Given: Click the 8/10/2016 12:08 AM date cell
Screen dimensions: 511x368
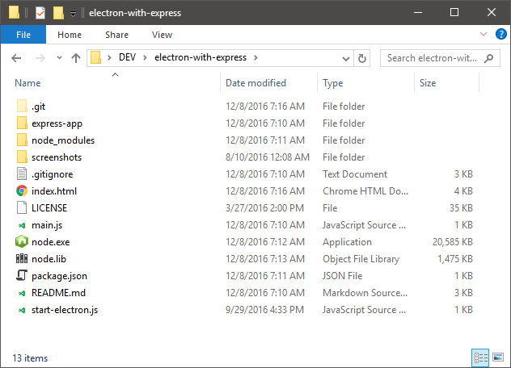Looking at the screenshot, I should [x=268, y=157].
